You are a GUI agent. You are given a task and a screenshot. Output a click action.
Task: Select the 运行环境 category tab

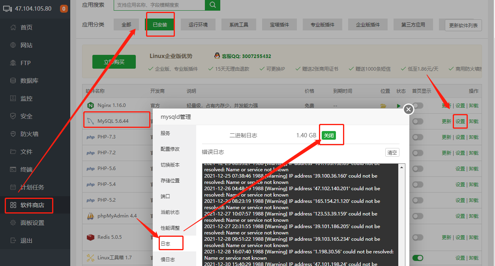[198, 24]
